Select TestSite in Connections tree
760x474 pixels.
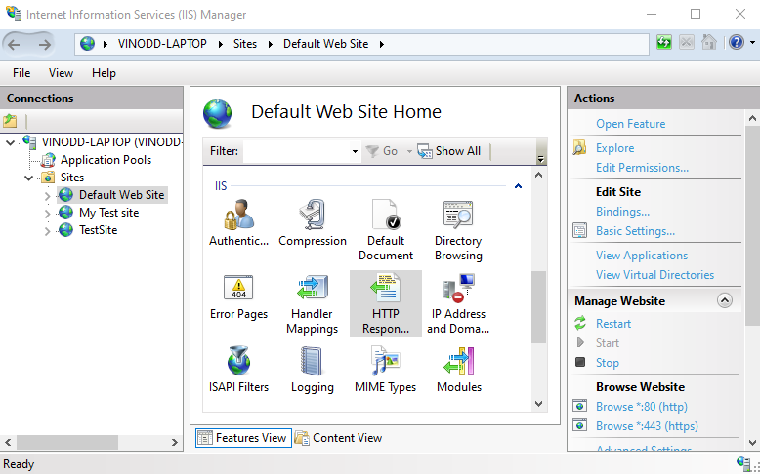coord(99,230)
